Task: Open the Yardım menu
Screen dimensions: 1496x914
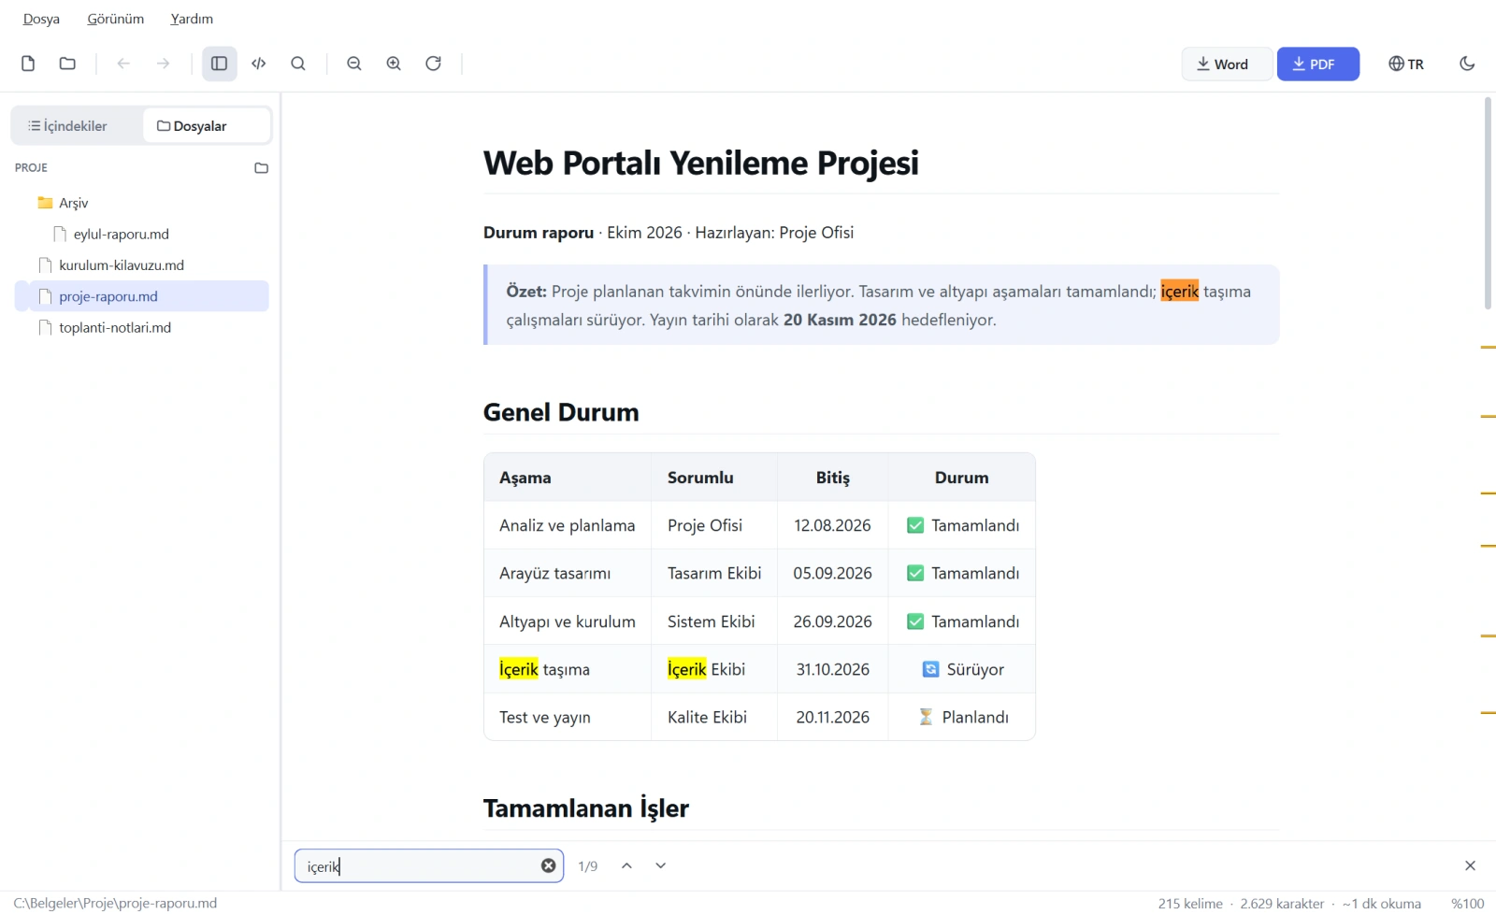Action: (x=192, y=19)
